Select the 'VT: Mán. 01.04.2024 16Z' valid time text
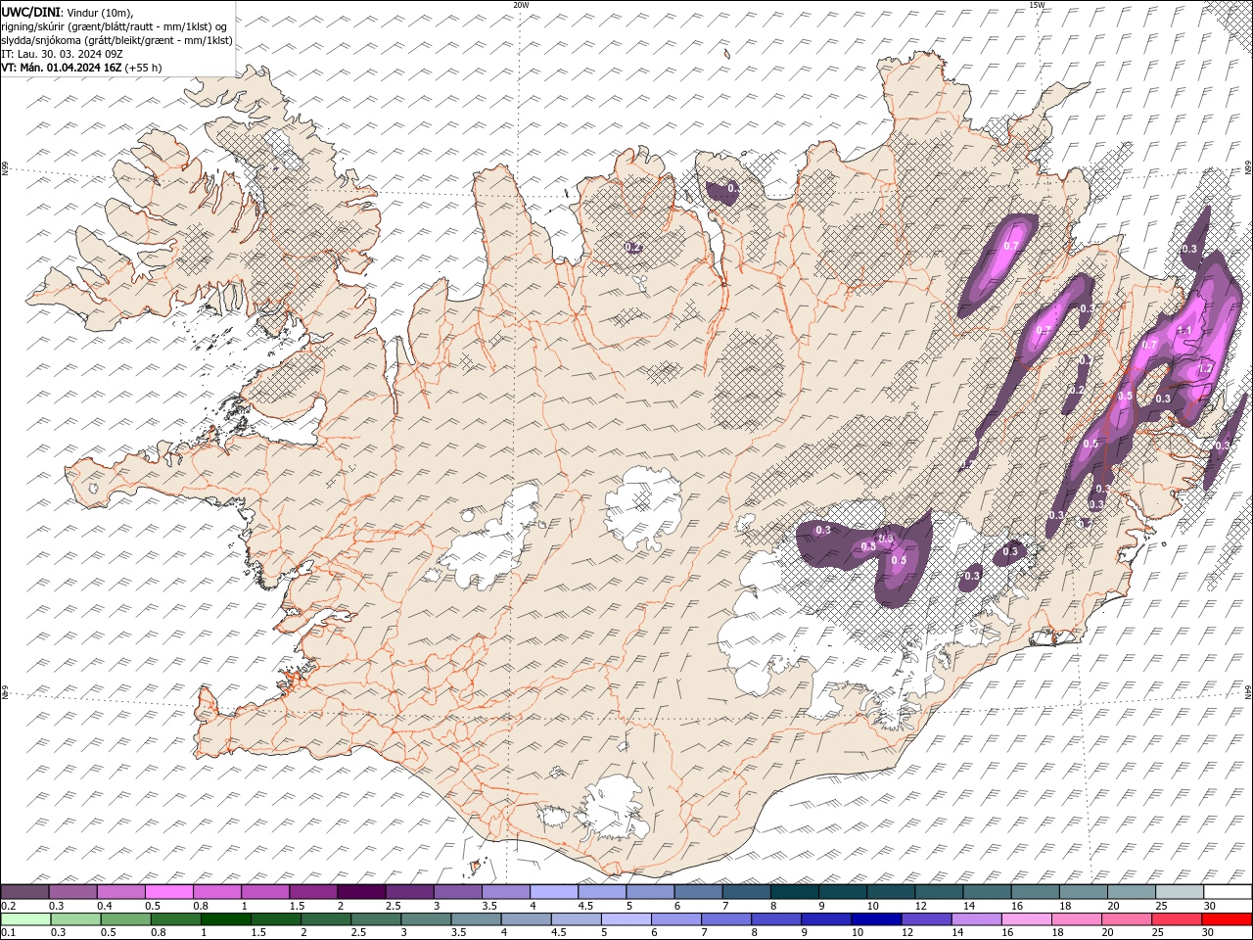Image resolution: width=1253 pixels, height=940 pixels. (61, 68)
